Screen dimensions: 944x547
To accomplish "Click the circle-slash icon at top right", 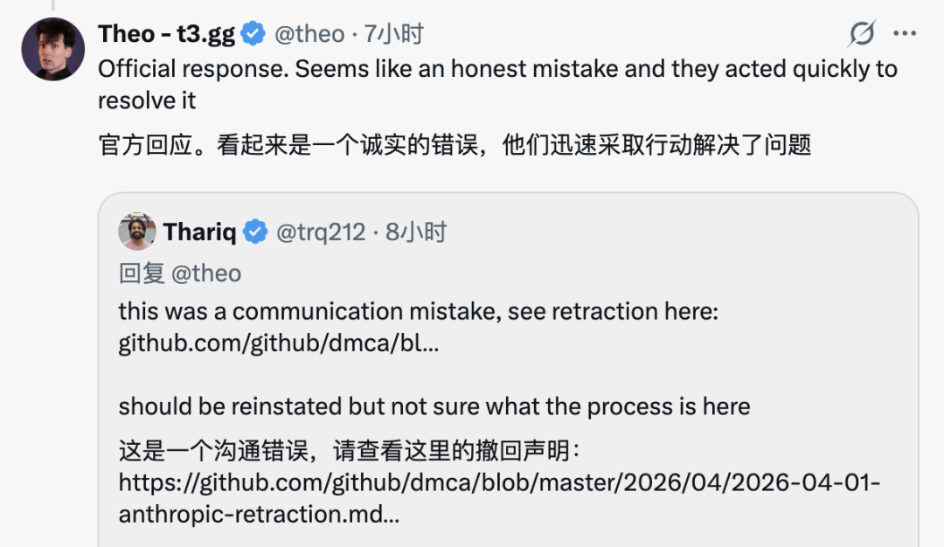I will (x=862, y=34).
